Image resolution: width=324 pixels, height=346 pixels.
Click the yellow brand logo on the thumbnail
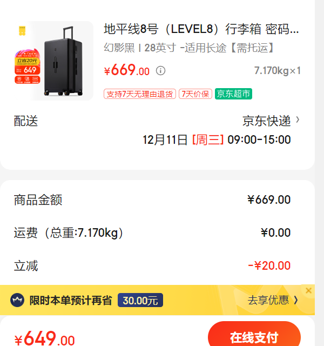[x=22, y=31]
